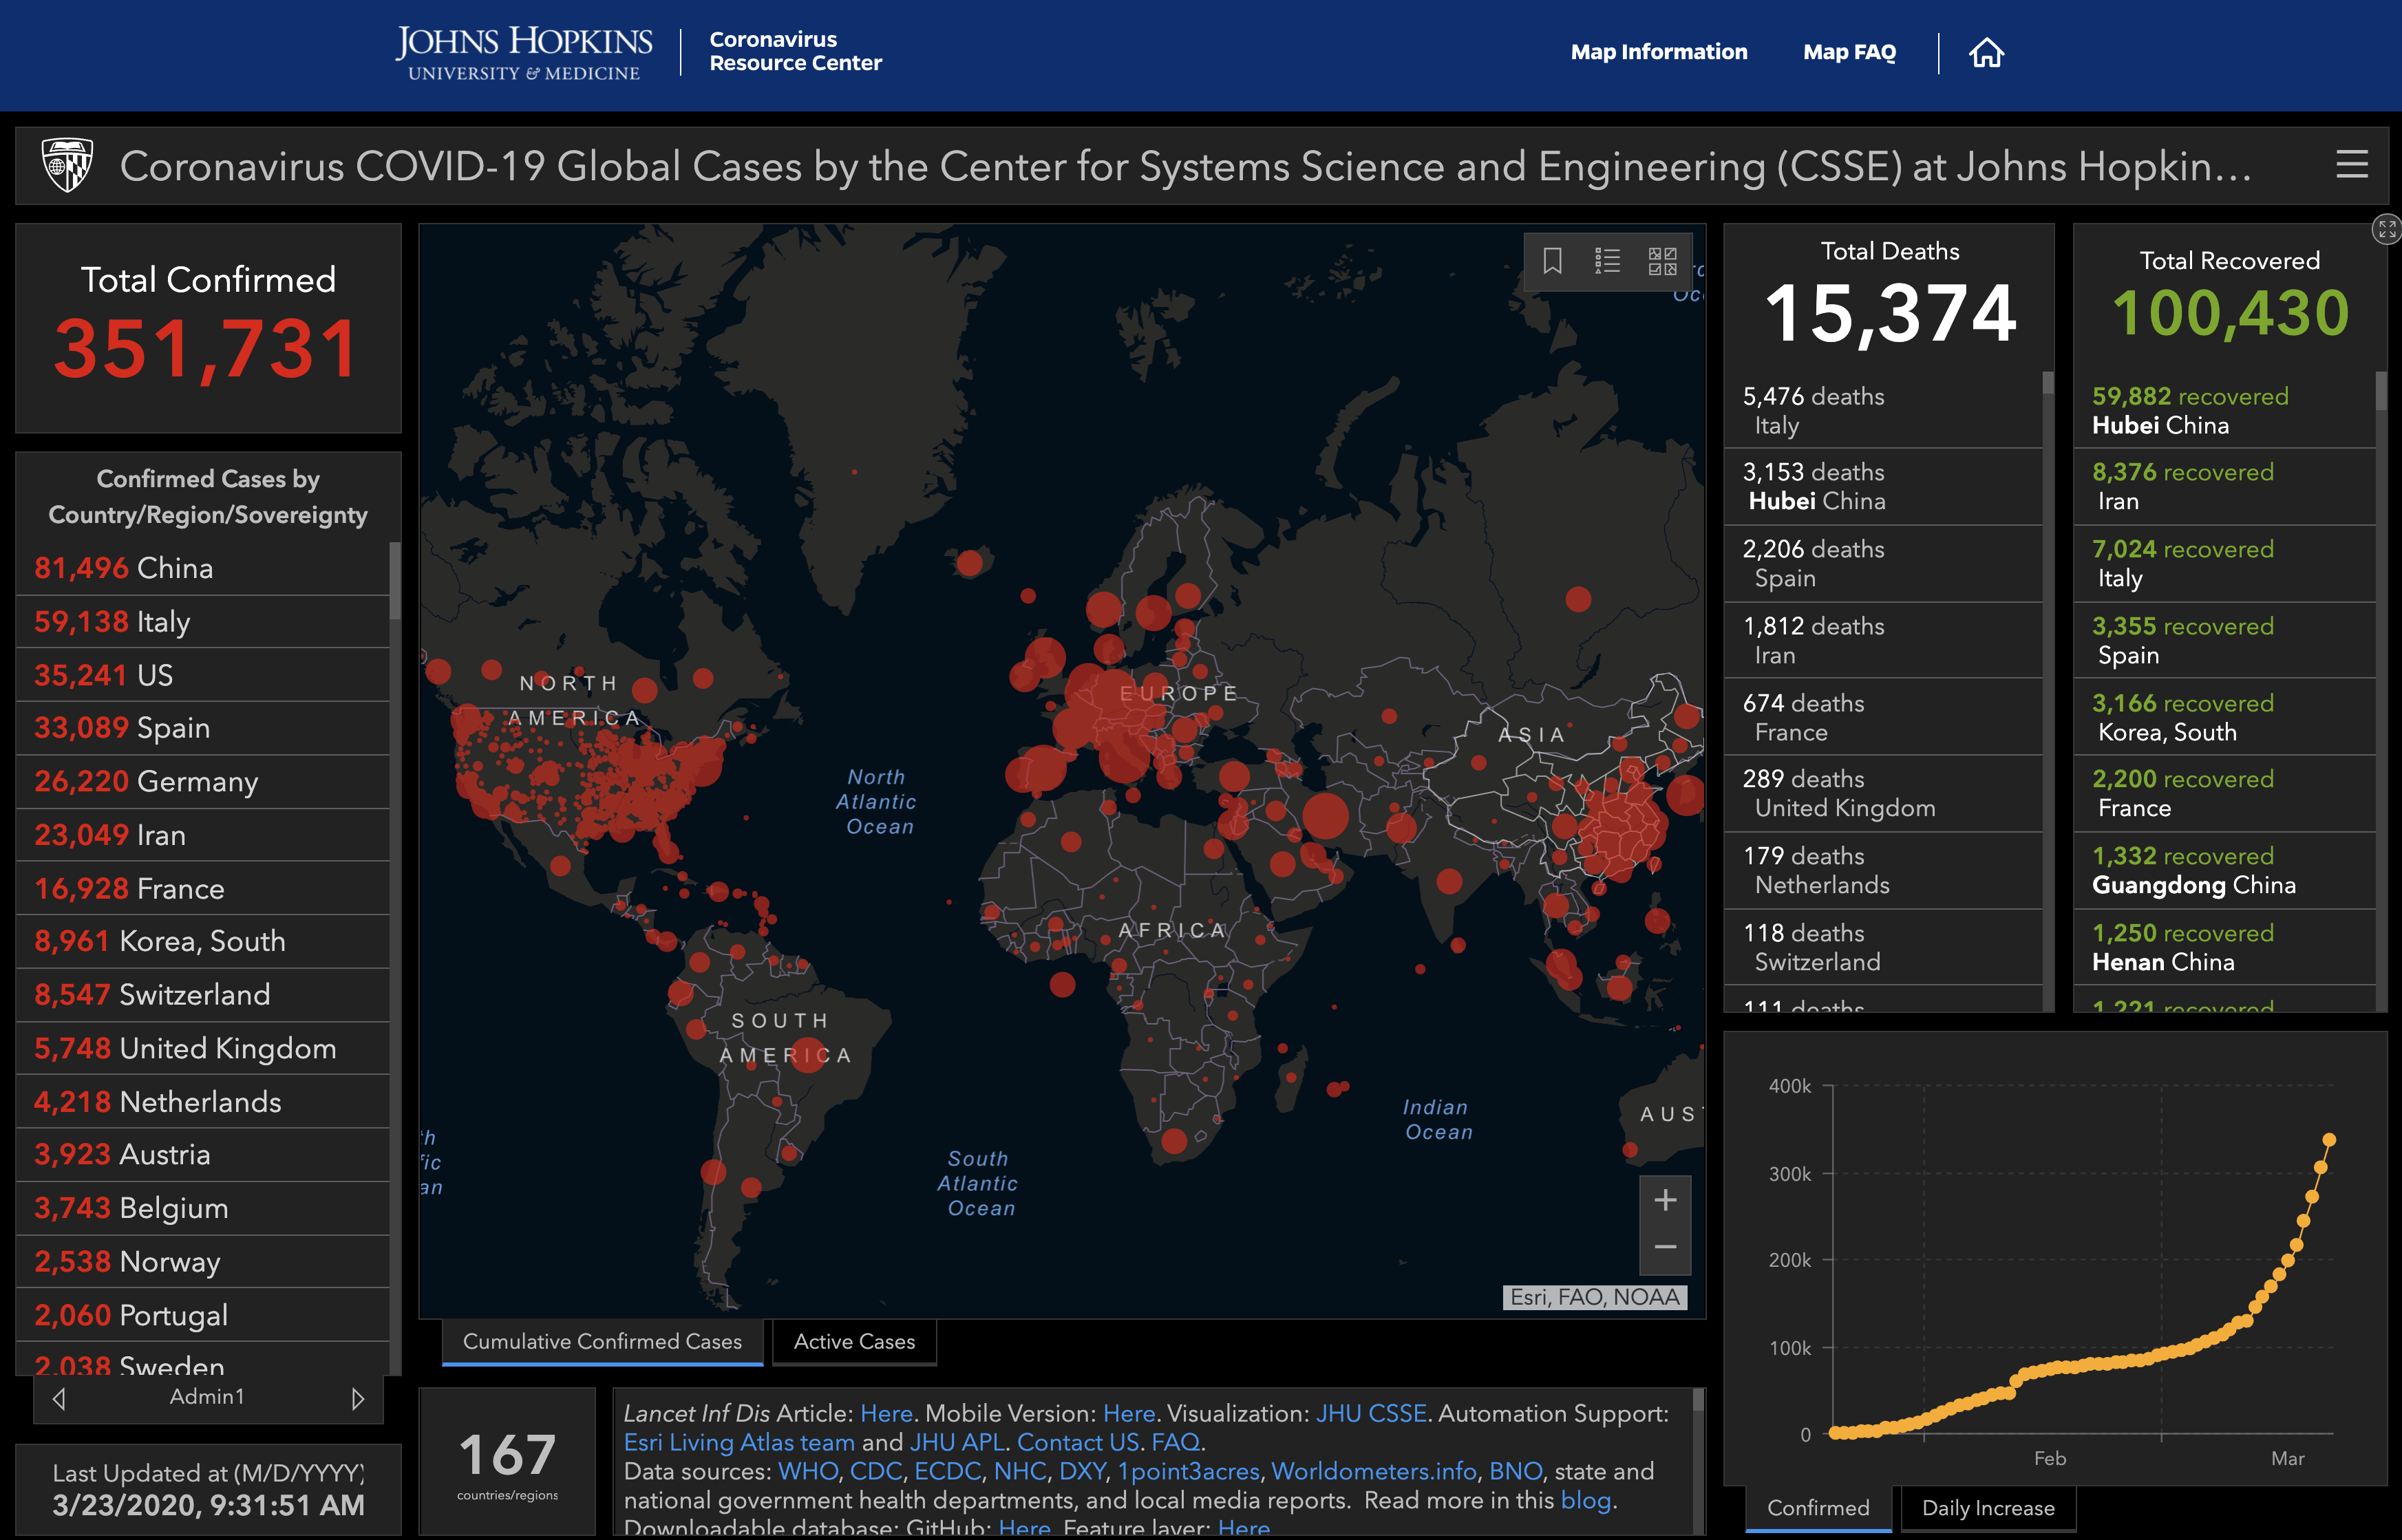Open DXY data source link
The width and height of the screenshot is (2402, 1540).
coord(1082,1471)
